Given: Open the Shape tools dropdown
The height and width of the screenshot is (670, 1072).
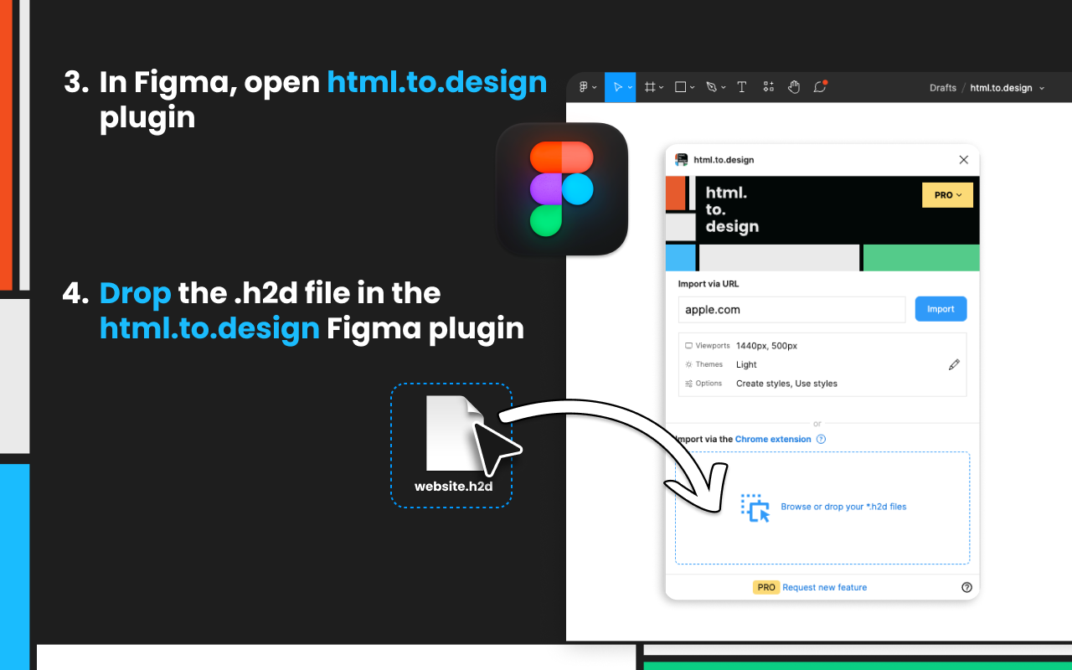Looking at the screenshot, I should (692, 87).
